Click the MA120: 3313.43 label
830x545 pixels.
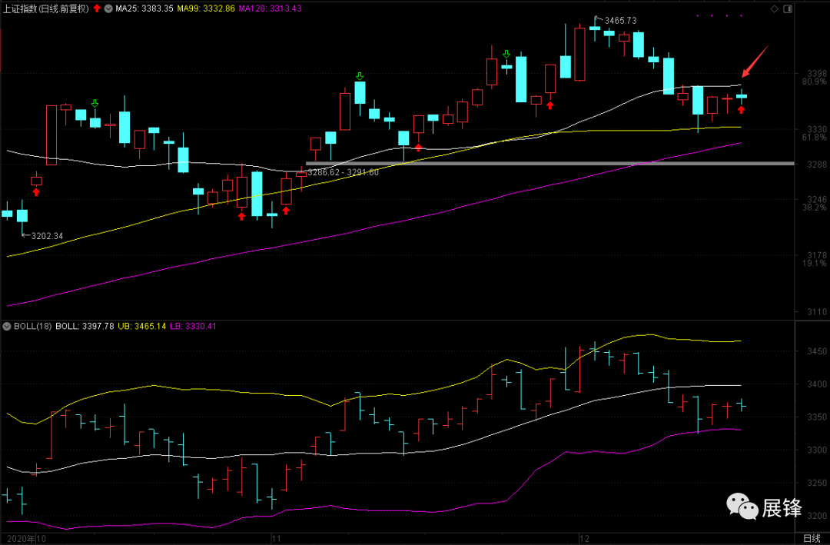[270, 9]
